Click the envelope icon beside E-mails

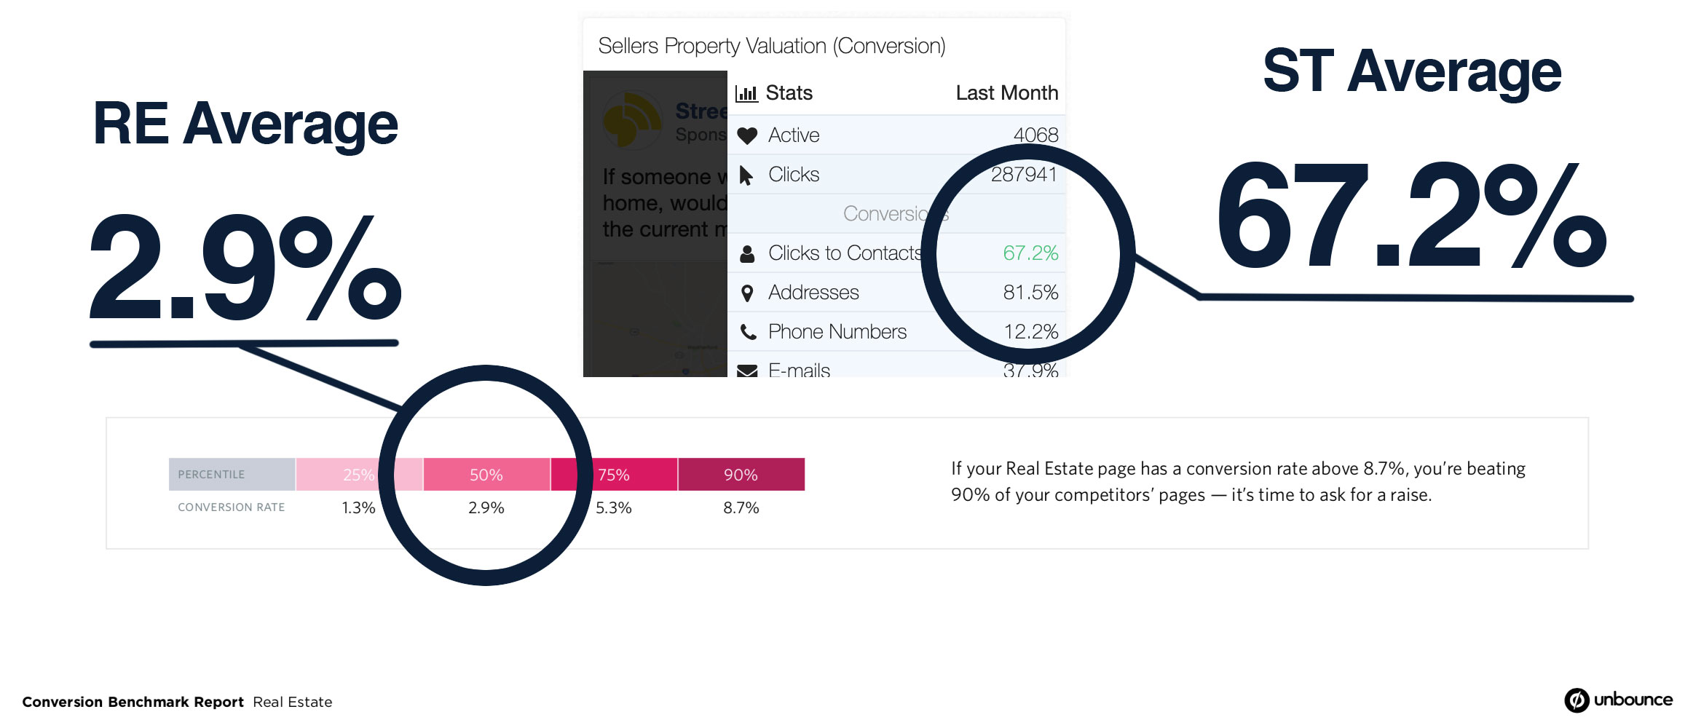(x=747, y=371)
